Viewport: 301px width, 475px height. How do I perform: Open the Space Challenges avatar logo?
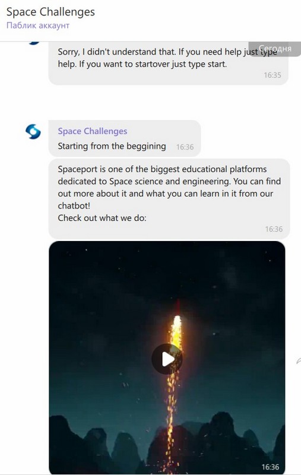(33, 131)
